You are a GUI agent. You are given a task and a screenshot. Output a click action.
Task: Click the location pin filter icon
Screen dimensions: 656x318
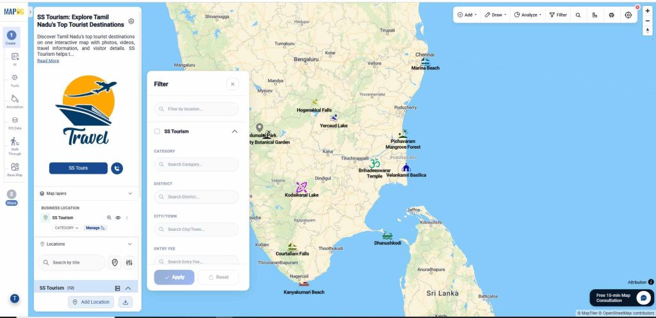tap(115, 262)
